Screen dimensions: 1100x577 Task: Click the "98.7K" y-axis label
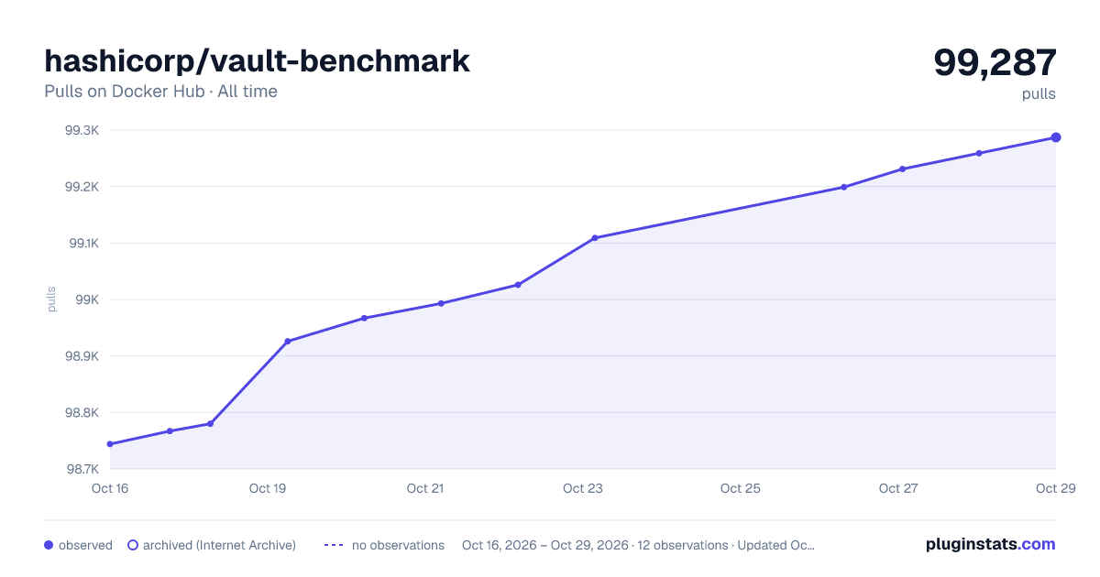(82, 469)
